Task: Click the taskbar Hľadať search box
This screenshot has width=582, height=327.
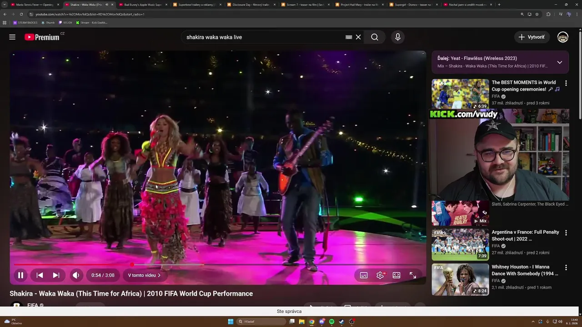Action: tap(261, 322)
